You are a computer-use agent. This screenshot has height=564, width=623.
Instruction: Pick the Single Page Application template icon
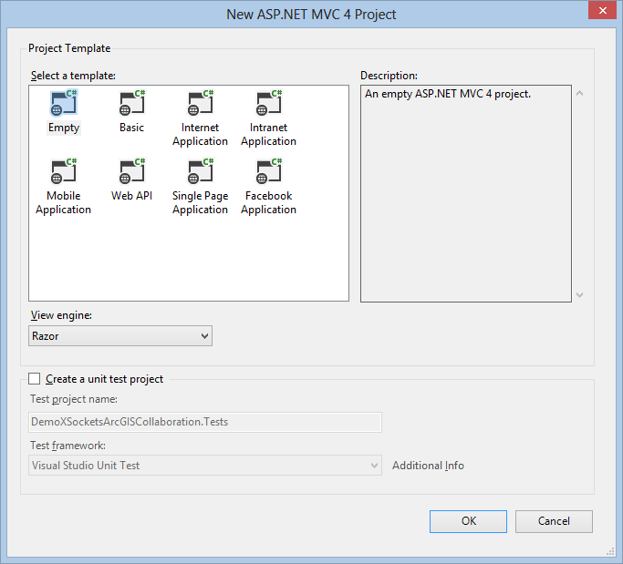pos(201,170)
